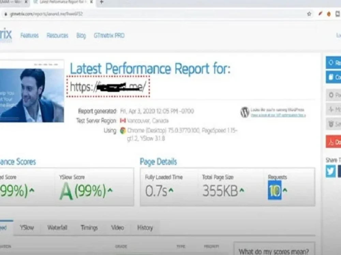Viewport: 341px width, 255px height.
Task: Open GTmetrix PRO page
Action: 109,35
